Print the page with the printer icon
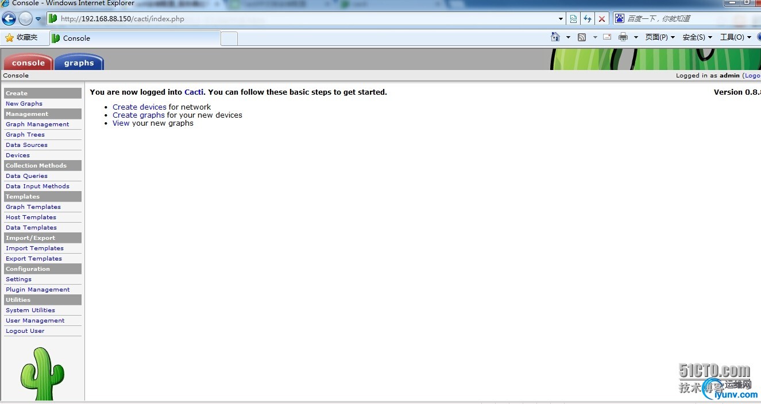761x404 pixels. pos(623,37)
